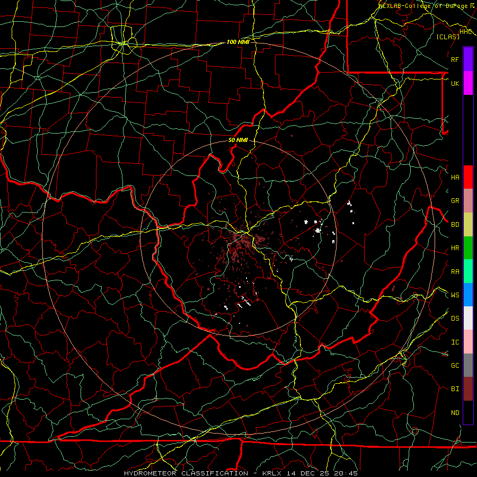Click the '50 NMI' range ring label
This screenshot has height=477, width=477.
click(238, 140)
